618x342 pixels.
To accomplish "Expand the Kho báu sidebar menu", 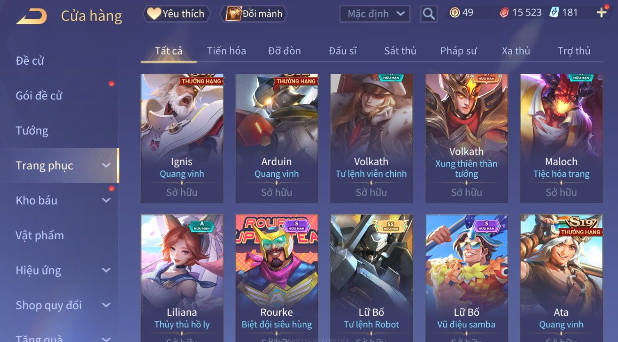I will (x=106, y=200).
